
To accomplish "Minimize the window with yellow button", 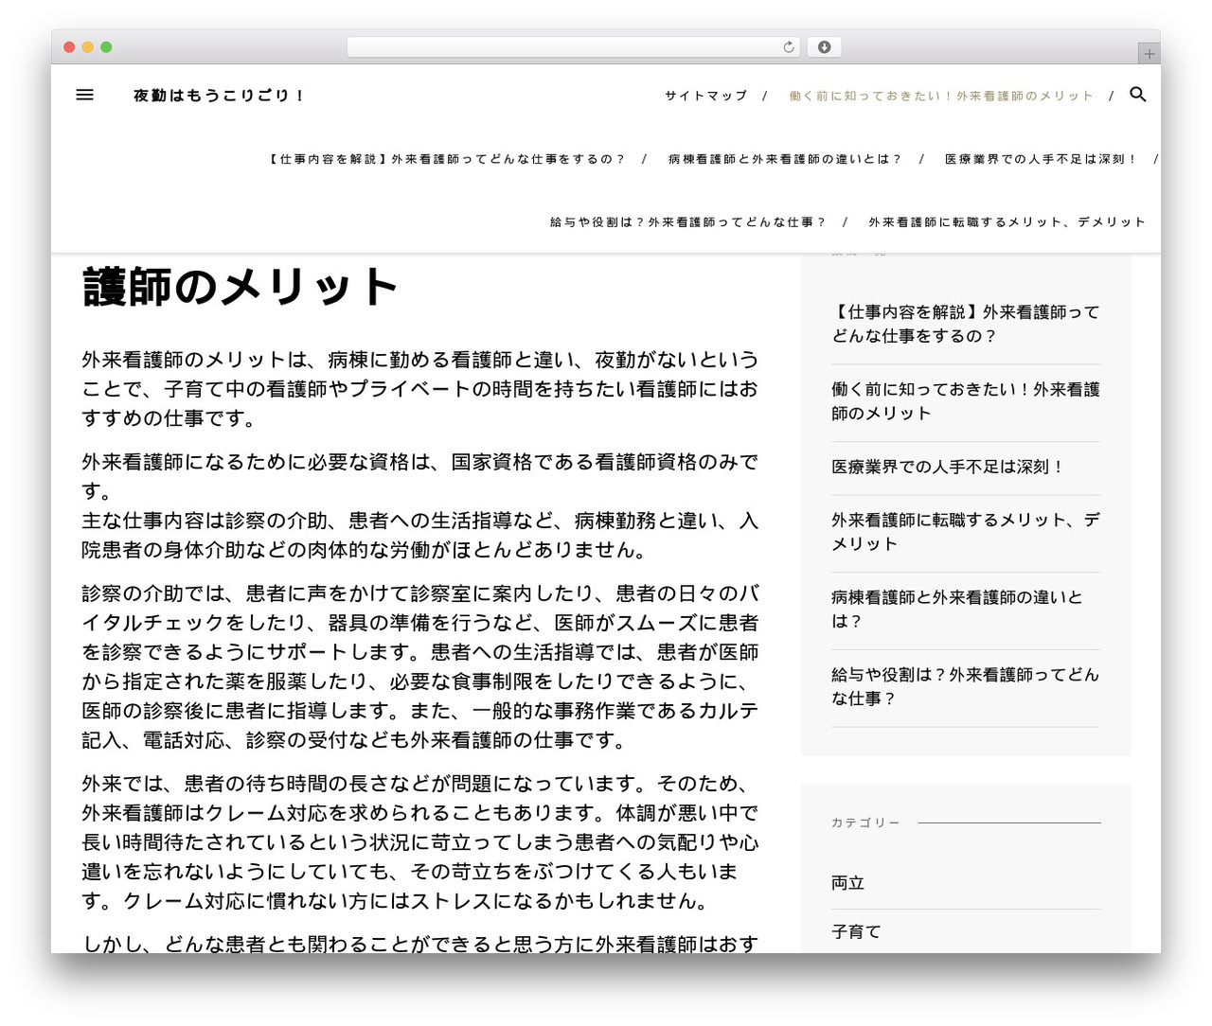I will (87, 47).
